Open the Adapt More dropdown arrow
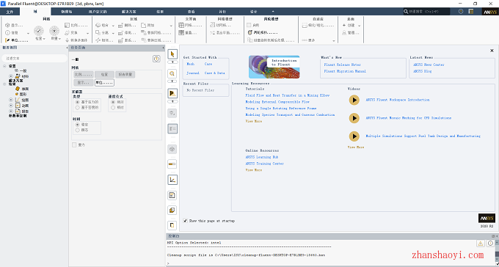The width and height of the screenshot is (499, 267). [334, 41]
